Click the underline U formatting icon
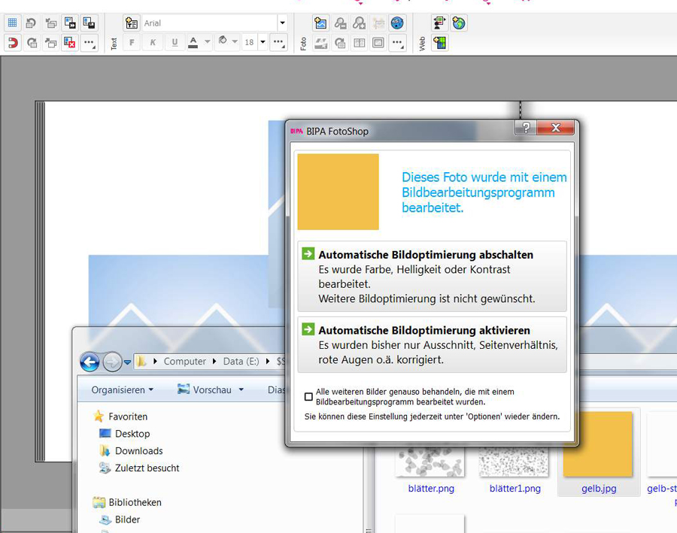Viewport: 677px width, 533px height. click(x=175, y=43)
